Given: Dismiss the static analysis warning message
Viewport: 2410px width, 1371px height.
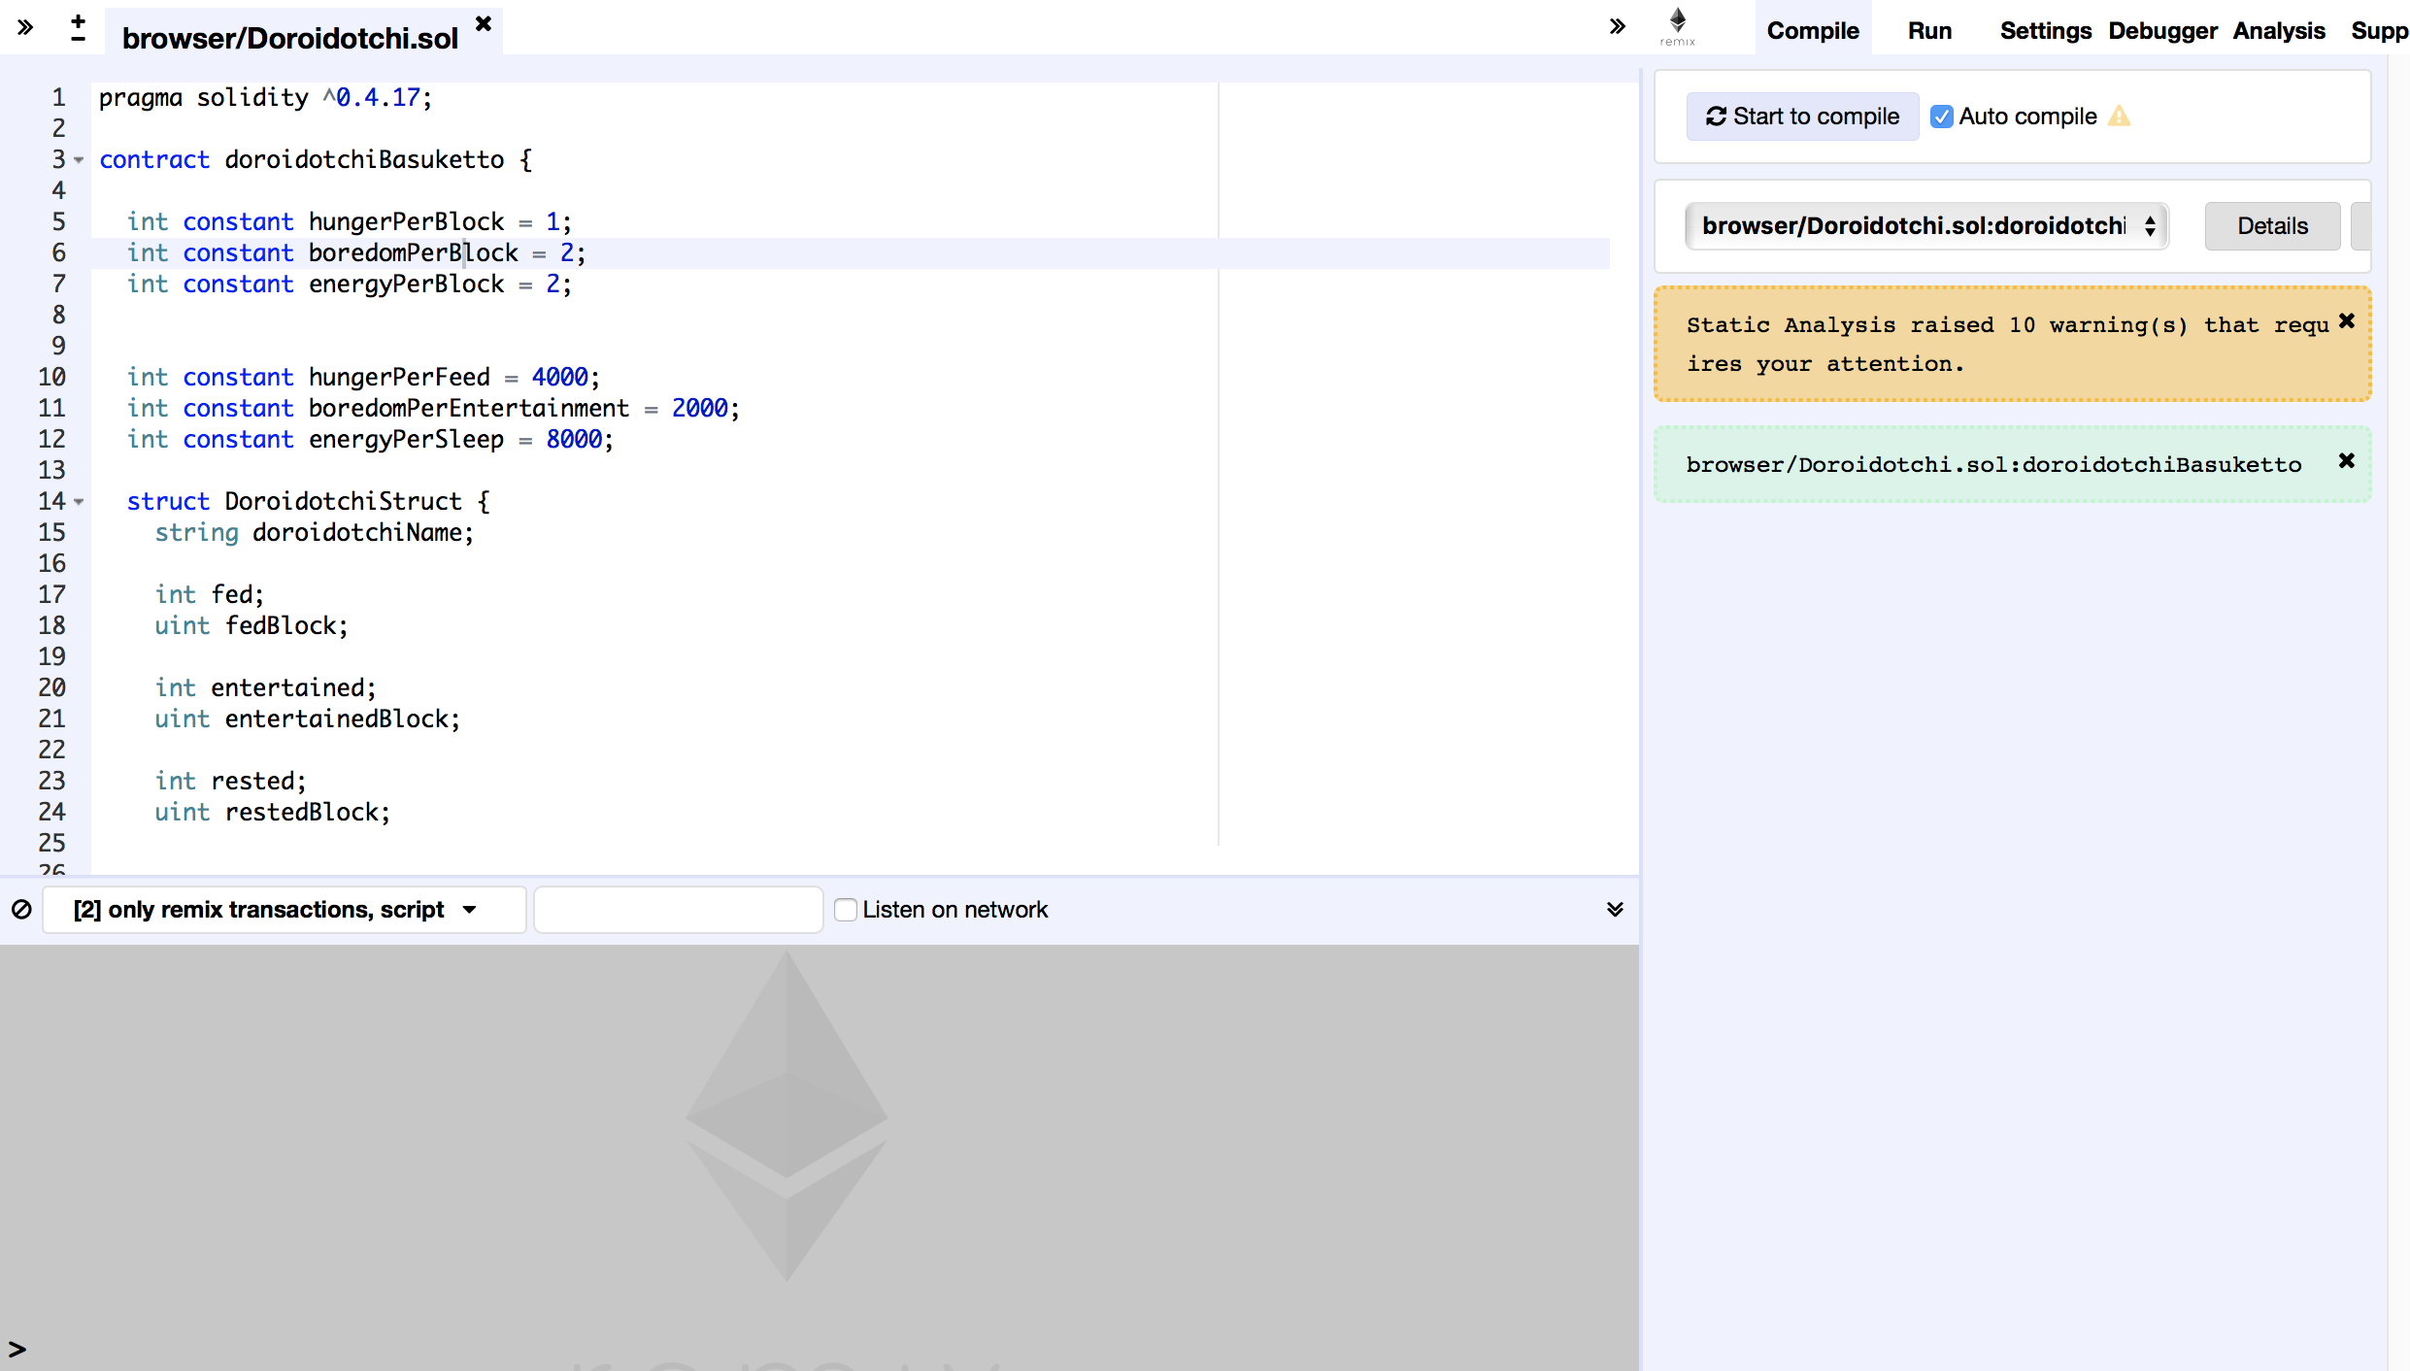Looking at the screenshot, I should [x=2347, y=321].
